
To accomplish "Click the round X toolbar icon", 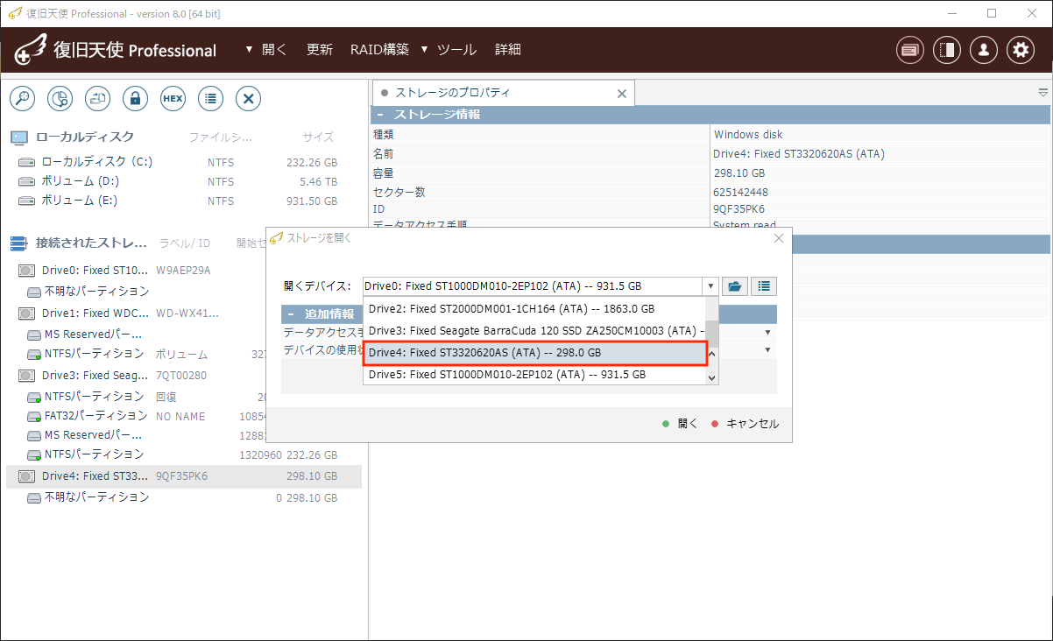I will click(x=249, y=98).
